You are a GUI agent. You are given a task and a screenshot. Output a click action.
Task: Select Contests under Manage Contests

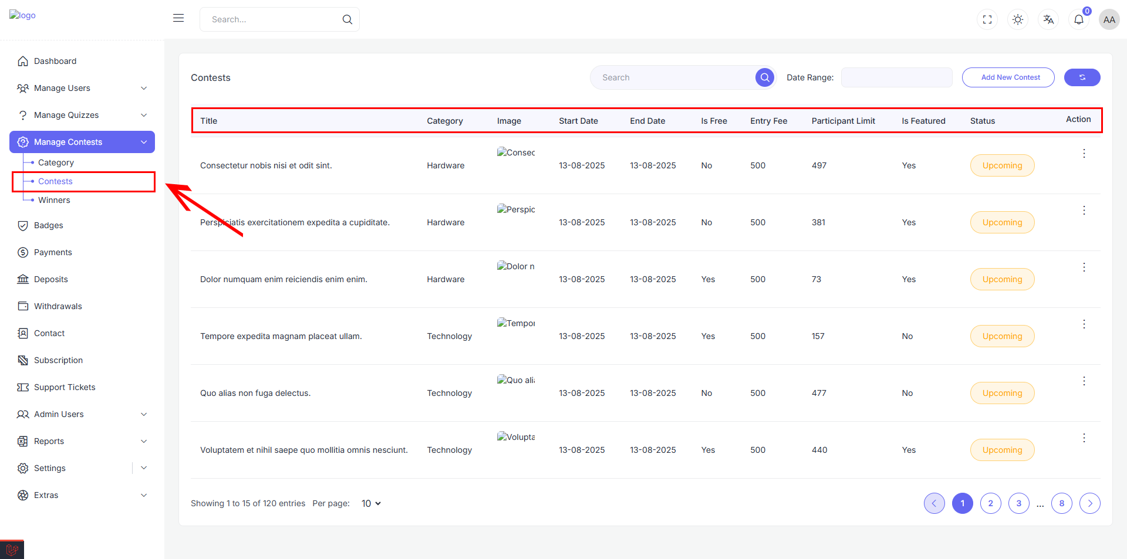(55, 181)
